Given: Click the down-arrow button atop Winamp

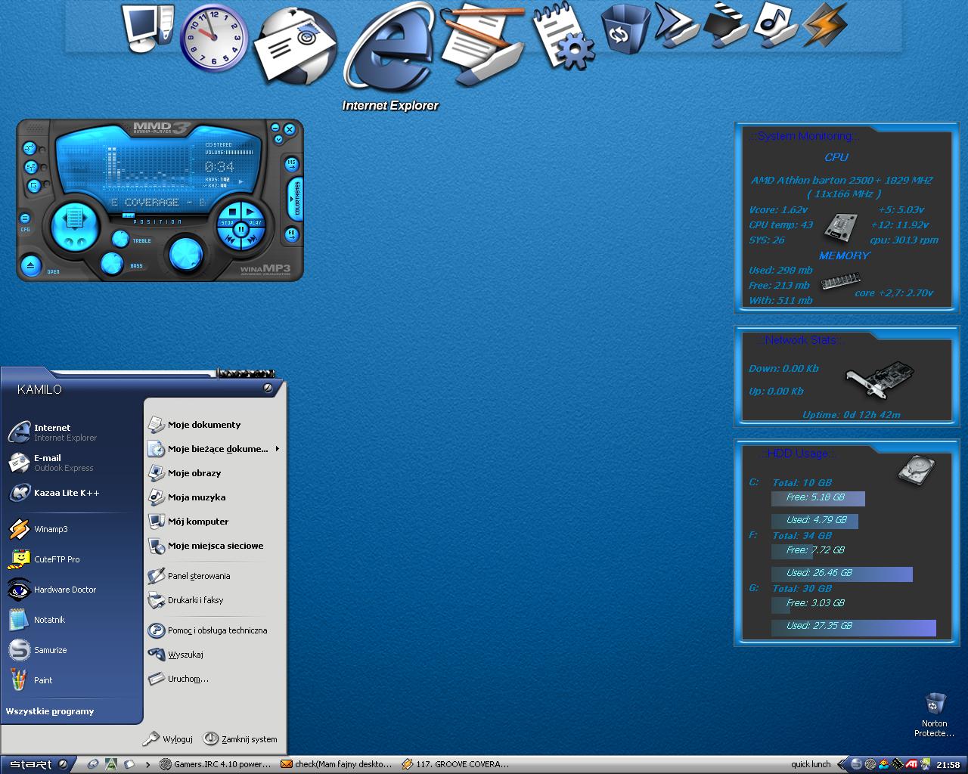Looking at the screenshot, I should tap(278, 140).
